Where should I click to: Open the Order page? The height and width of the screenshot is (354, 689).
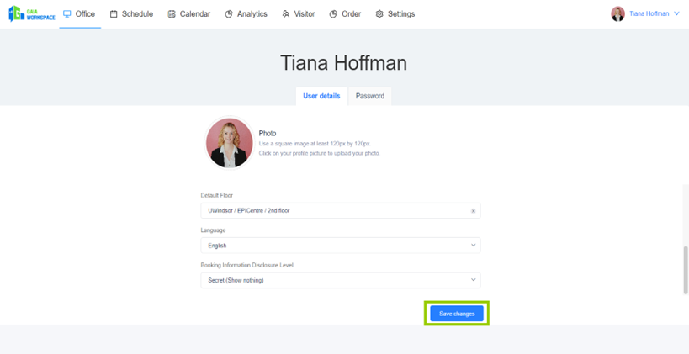pyautogui.click(x=346, y=14)
